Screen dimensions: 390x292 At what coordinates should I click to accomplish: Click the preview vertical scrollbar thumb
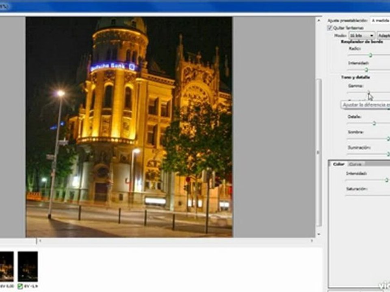318,152
